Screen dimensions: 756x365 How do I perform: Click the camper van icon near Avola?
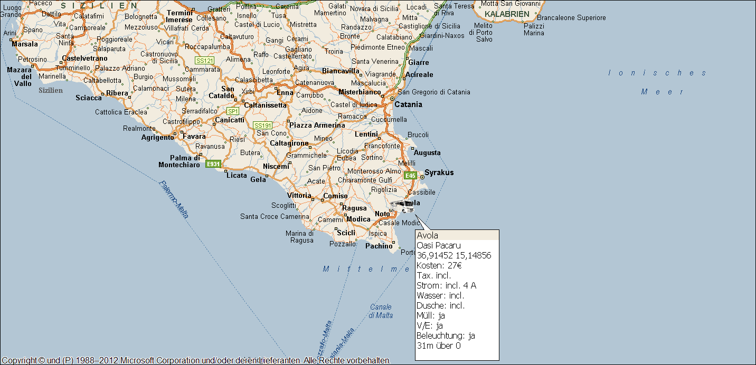click(x=402, y=206)
